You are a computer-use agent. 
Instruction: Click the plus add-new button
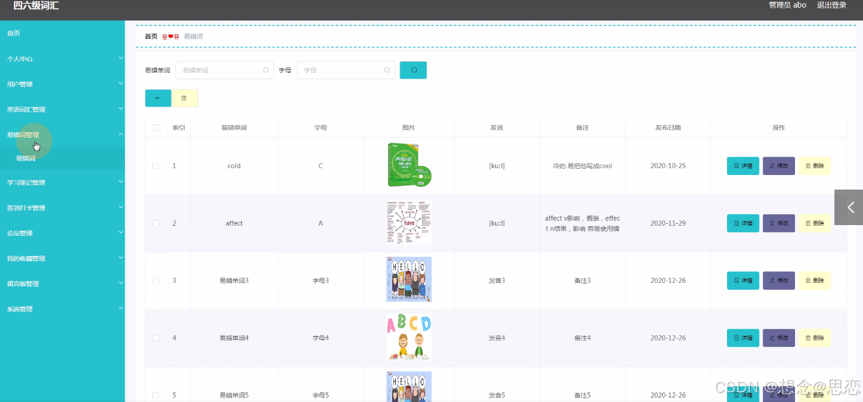click(158, 98)
